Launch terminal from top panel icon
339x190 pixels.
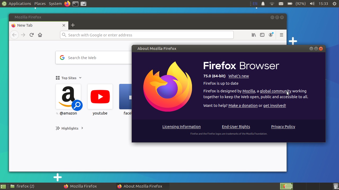(75, 4)
